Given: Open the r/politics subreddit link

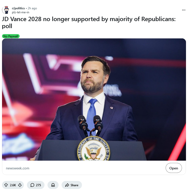Looking at the screenshot, I should coord(18,8).
